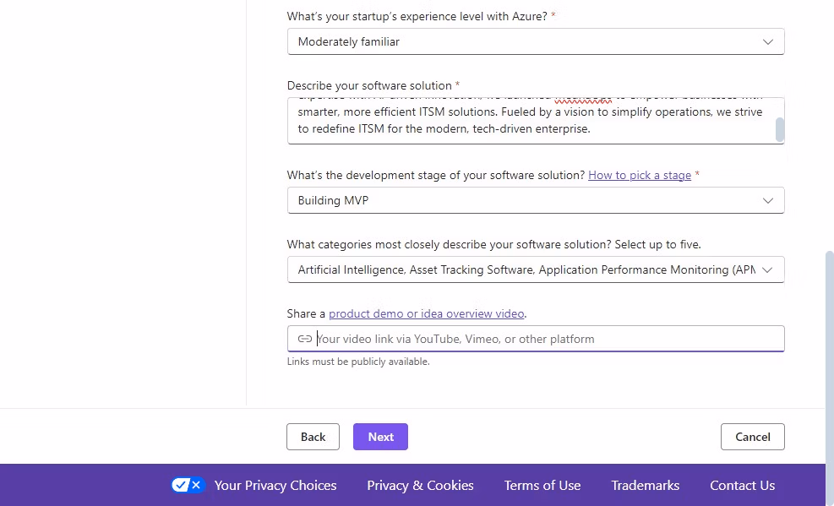The height and width of the screenshot is (506, 834).
Task: Click the 'Moderately familiar' selected value text
Action: (x=349, y=42)
